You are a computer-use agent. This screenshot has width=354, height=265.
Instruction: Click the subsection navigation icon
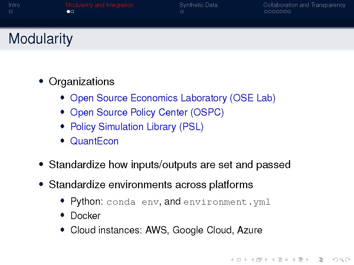[x=280, y=260]
